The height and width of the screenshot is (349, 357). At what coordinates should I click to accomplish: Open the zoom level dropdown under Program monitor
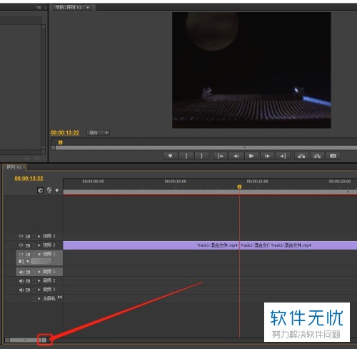pyautogui.click(x=98, y=133)
